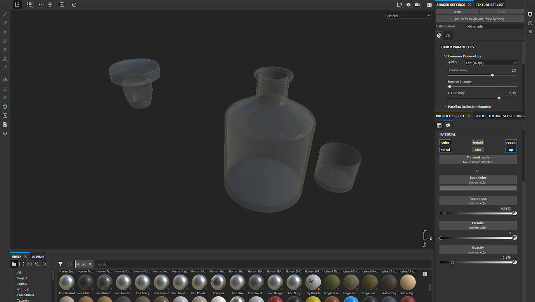Viewport: 535px width, 302px height.
Task: Select the Clone stamp tool
Action: click(x=5, y=59)
